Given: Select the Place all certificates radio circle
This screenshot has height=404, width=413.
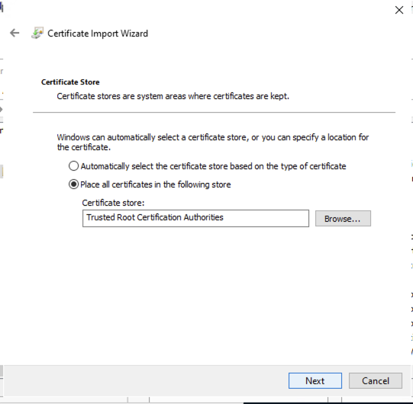Looking at the screenshot, I should [73, 184].
